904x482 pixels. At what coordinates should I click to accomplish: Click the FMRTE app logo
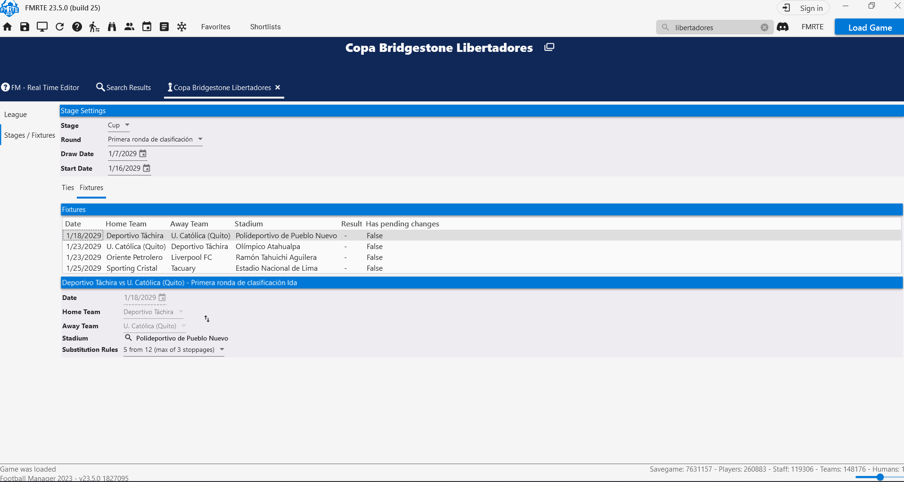click(9, 8)
